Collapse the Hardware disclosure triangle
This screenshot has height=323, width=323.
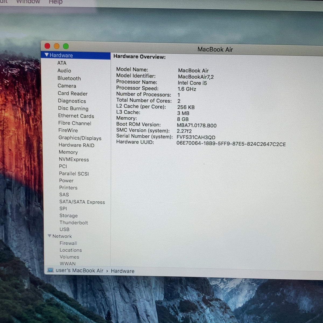pos(47,55)
